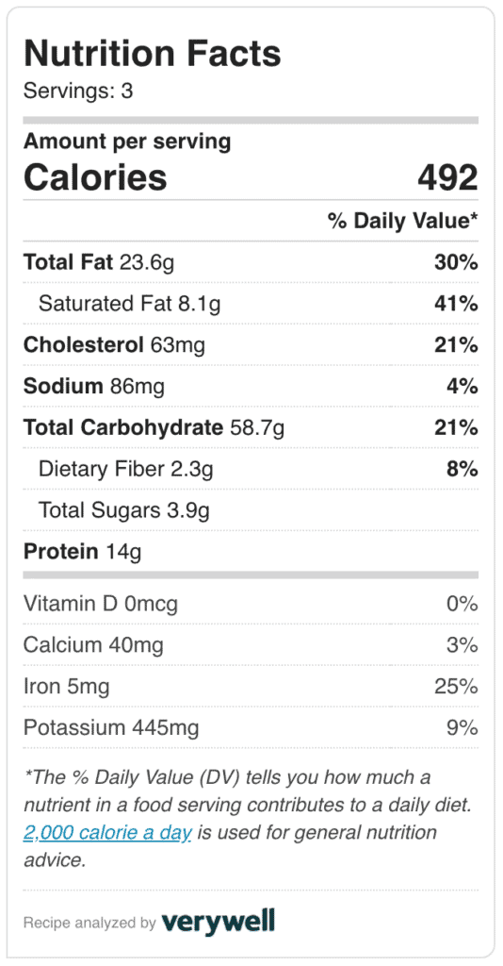Select the Total Fat 23.6g row
Image resolution: width=503 pixels, height=966 pixels.
click(251, 262)
